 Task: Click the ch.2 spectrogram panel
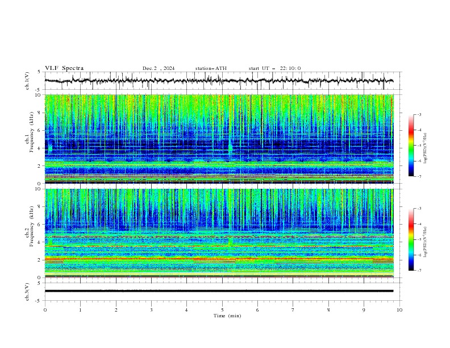pos(219,233)
